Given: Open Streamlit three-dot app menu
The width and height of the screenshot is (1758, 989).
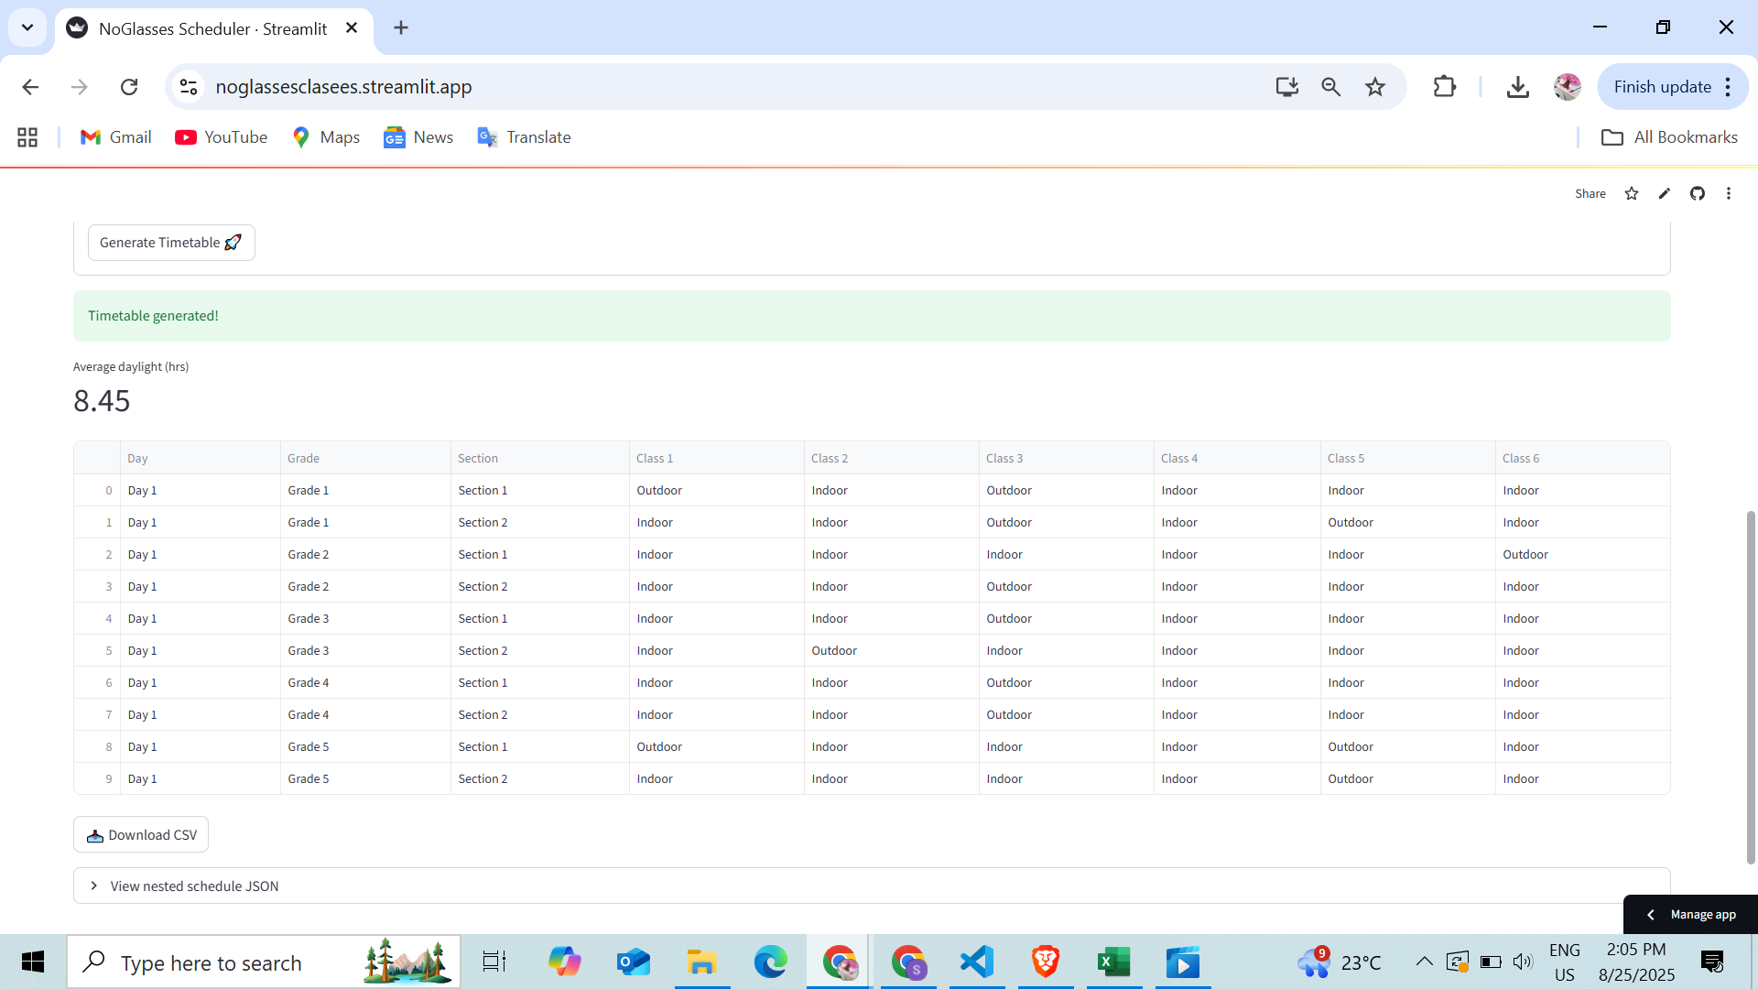Looking at the screenshot, I should [x=1728, y=193].
